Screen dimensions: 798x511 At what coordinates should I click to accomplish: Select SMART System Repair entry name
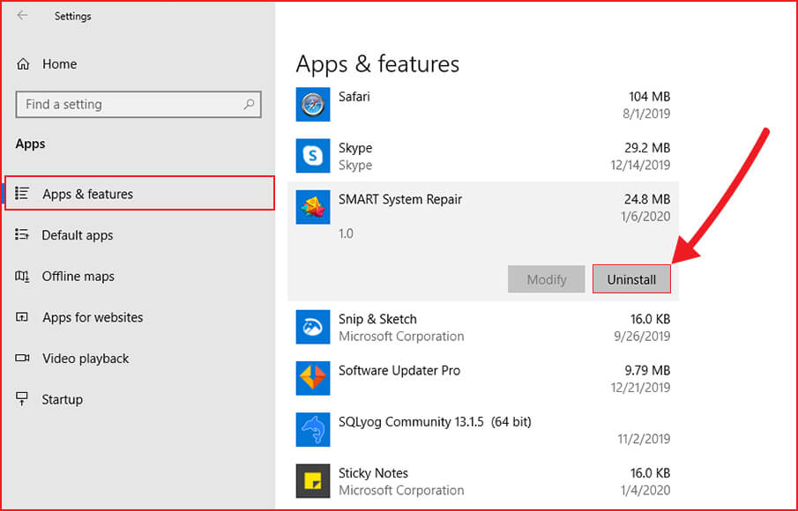[400, 199]
